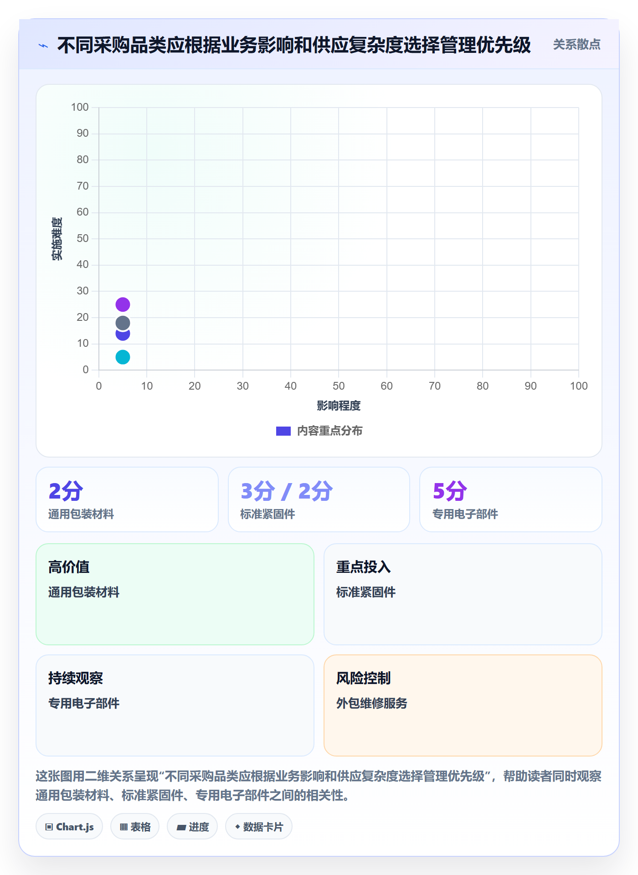638x875 pixels.
Task: Click the 表格 tag
Action: coord(135,827)
